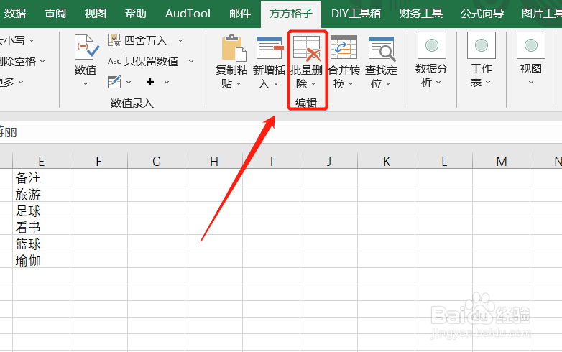Switch to the 帮助 ribbon tab
Viewport: 562px width, 352px height.
pos(136,13)
